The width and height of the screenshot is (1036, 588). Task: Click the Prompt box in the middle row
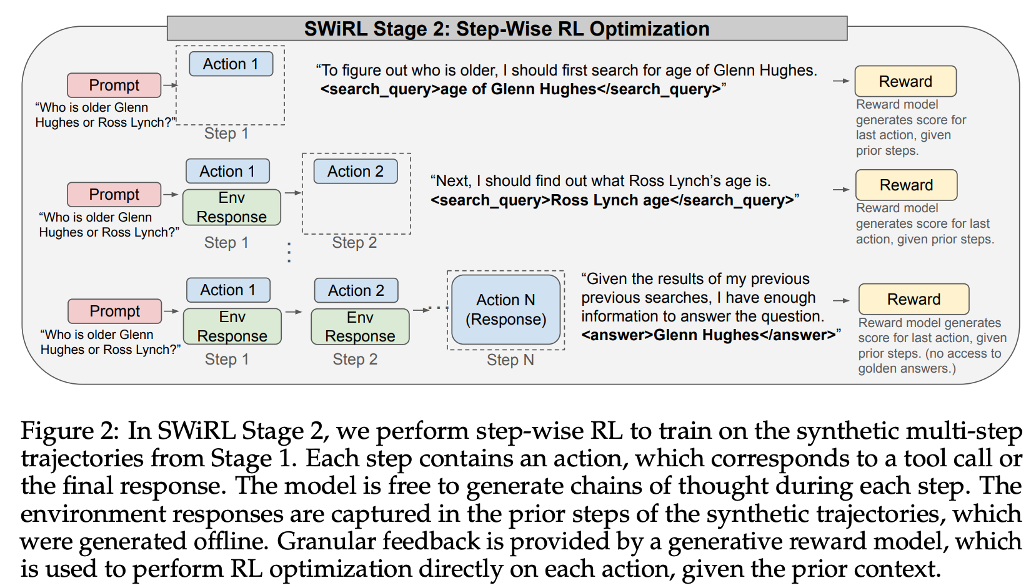(114, 194)
